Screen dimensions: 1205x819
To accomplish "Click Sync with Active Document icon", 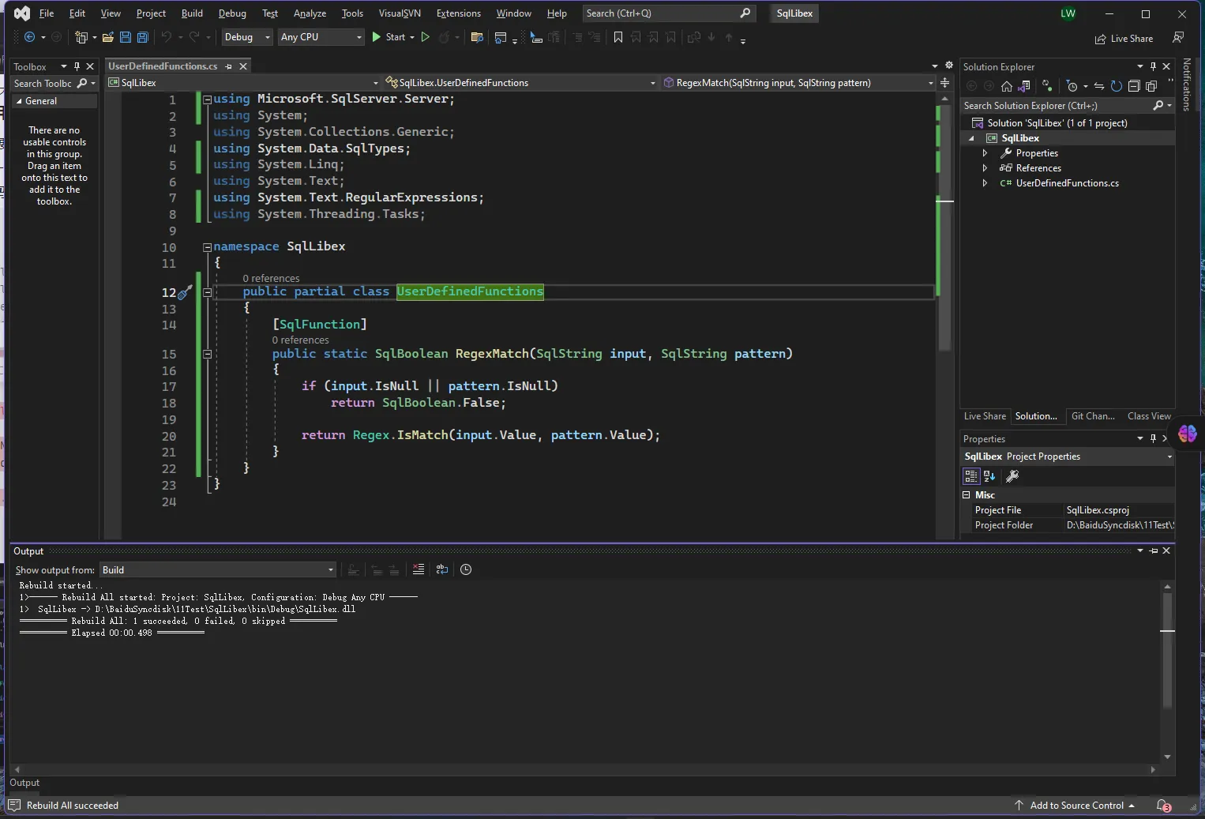I will pos(1098,86).
